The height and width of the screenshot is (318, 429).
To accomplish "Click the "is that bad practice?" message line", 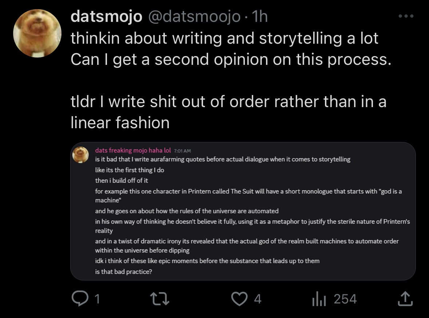I will (x=123, y=271).
